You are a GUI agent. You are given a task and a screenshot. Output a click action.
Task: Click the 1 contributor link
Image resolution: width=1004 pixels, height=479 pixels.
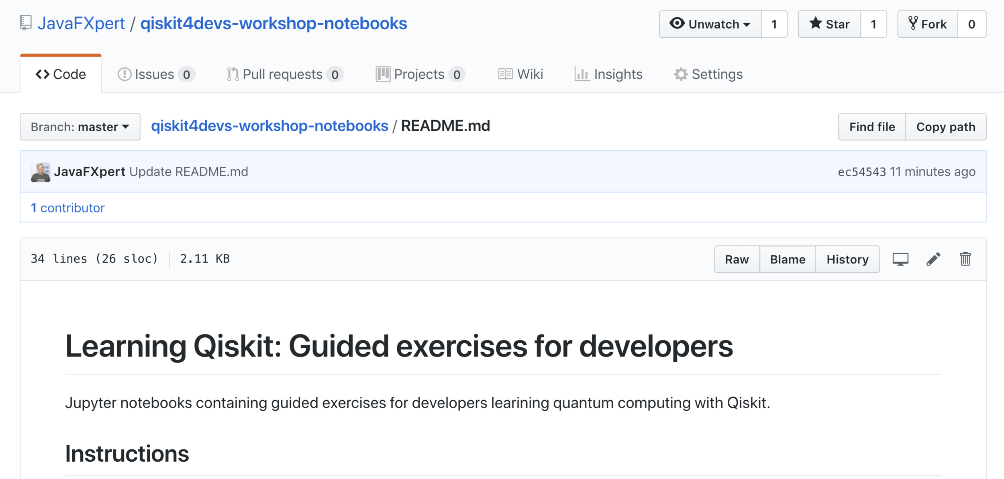coord(67,208)
